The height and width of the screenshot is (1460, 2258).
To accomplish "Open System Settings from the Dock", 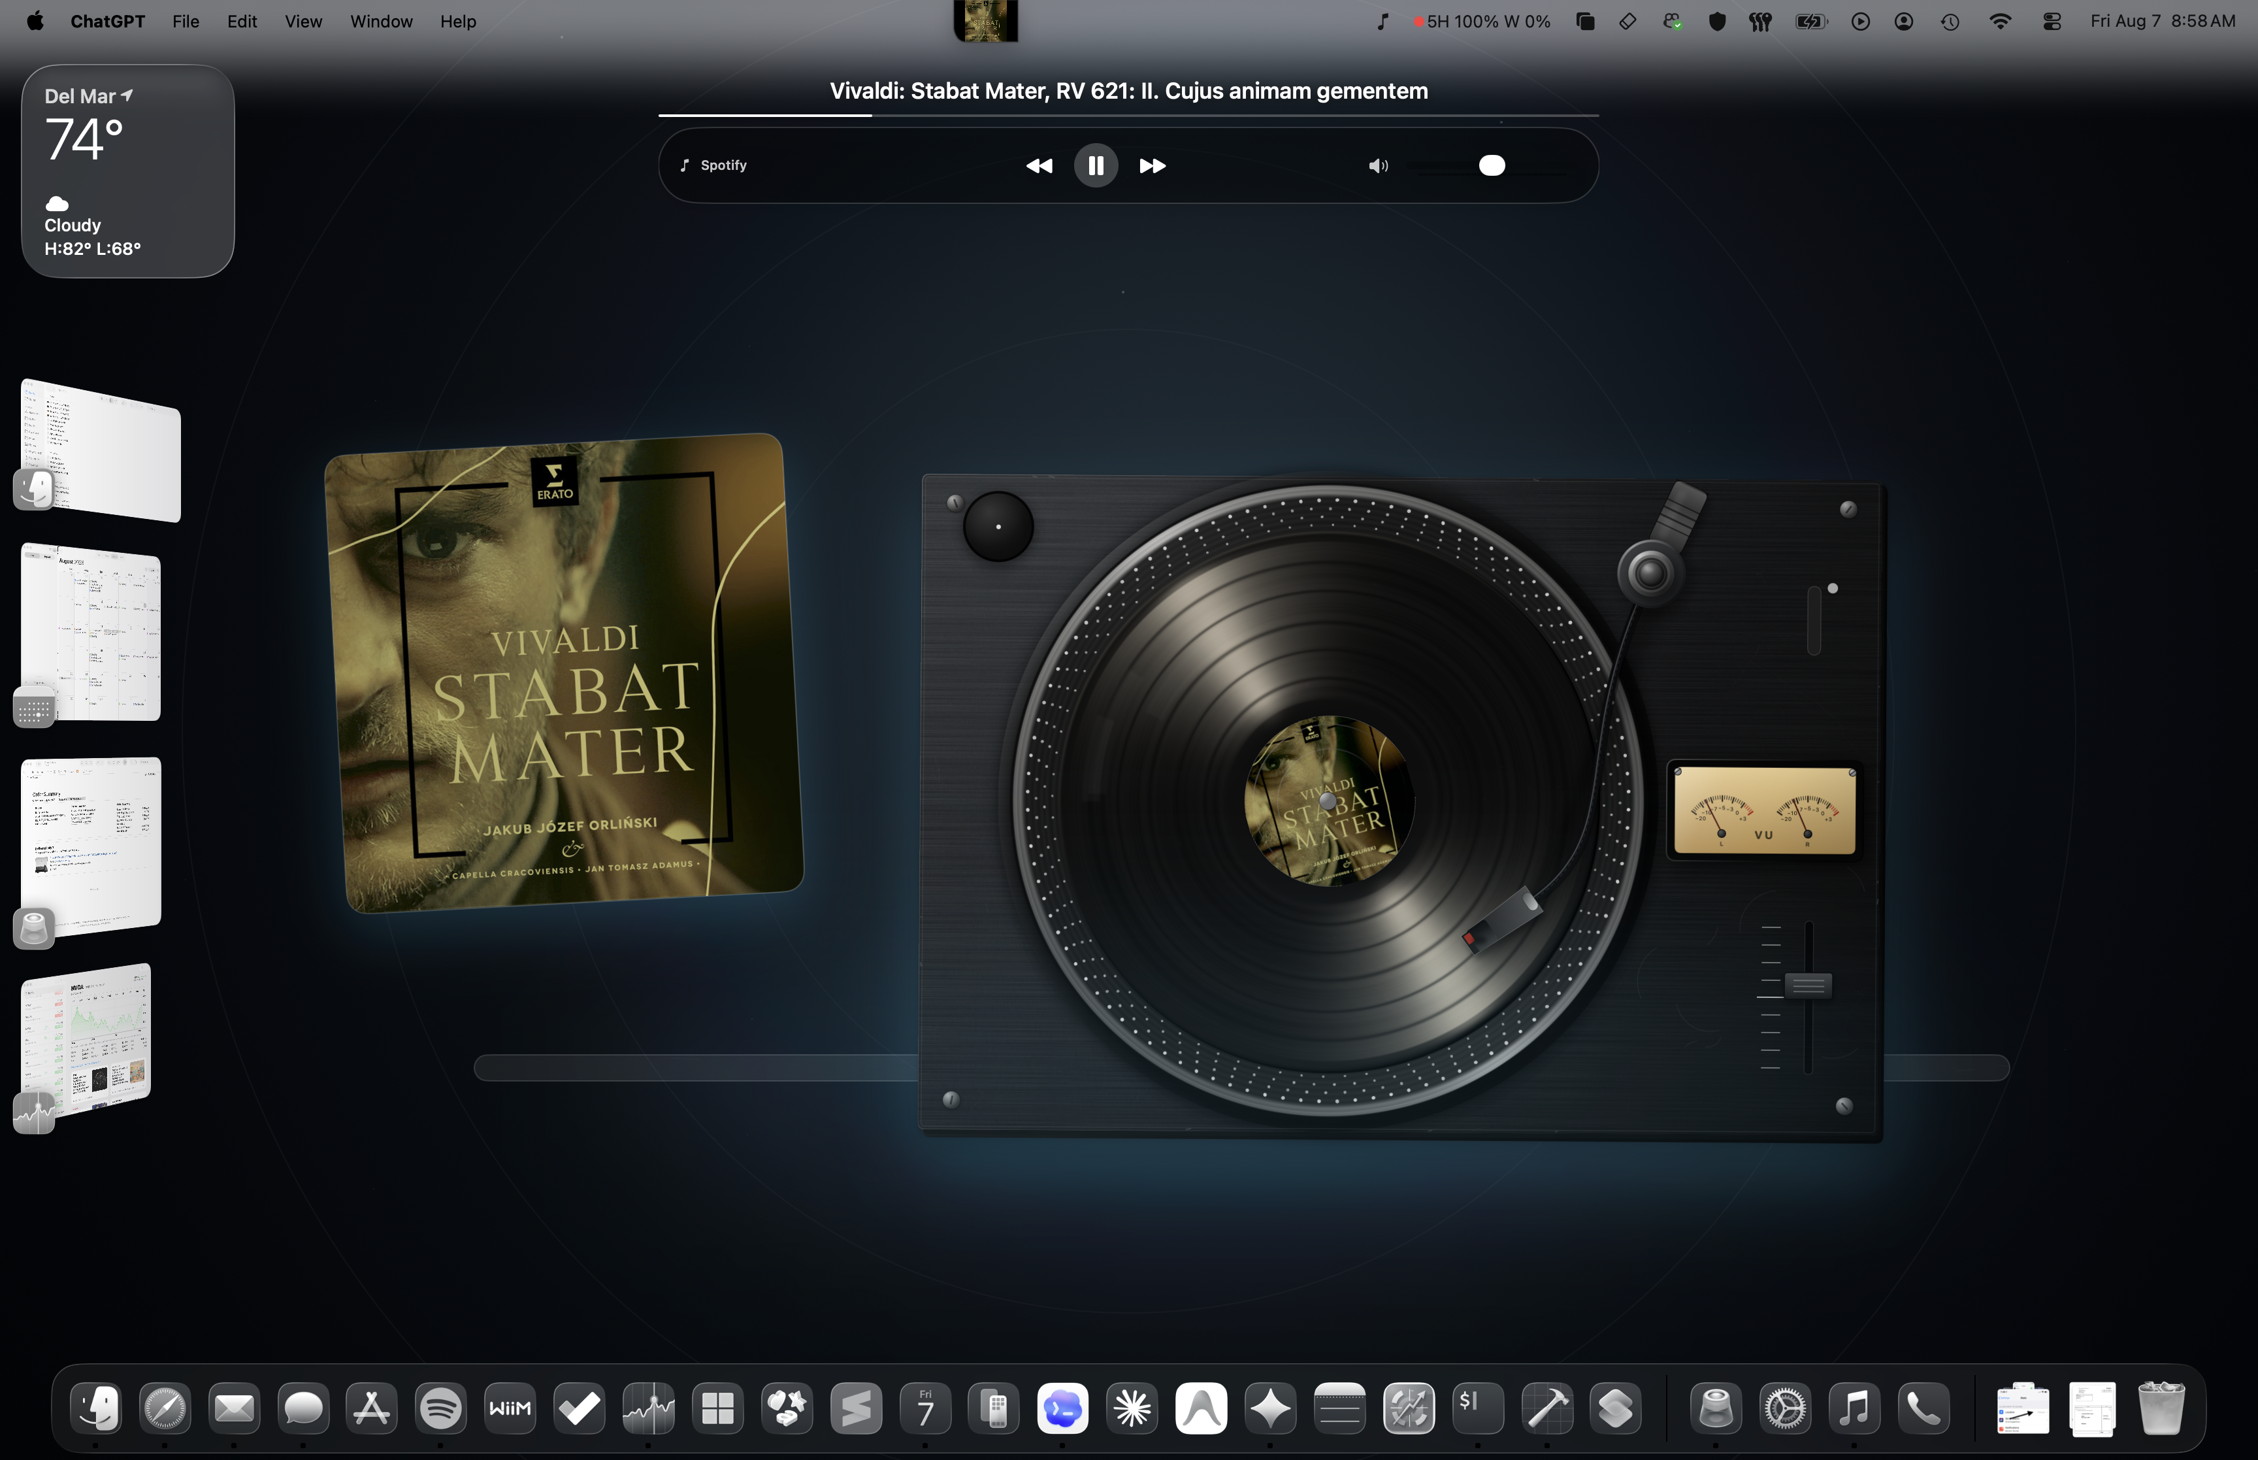I will click(1785, 1408).
